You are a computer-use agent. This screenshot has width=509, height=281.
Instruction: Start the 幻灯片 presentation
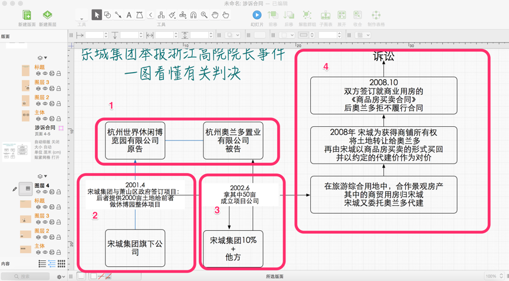click(257, 15)
